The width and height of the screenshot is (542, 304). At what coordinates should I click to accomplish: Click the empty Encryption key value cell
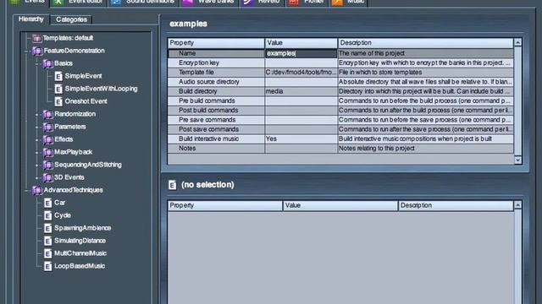coord(301,62)
